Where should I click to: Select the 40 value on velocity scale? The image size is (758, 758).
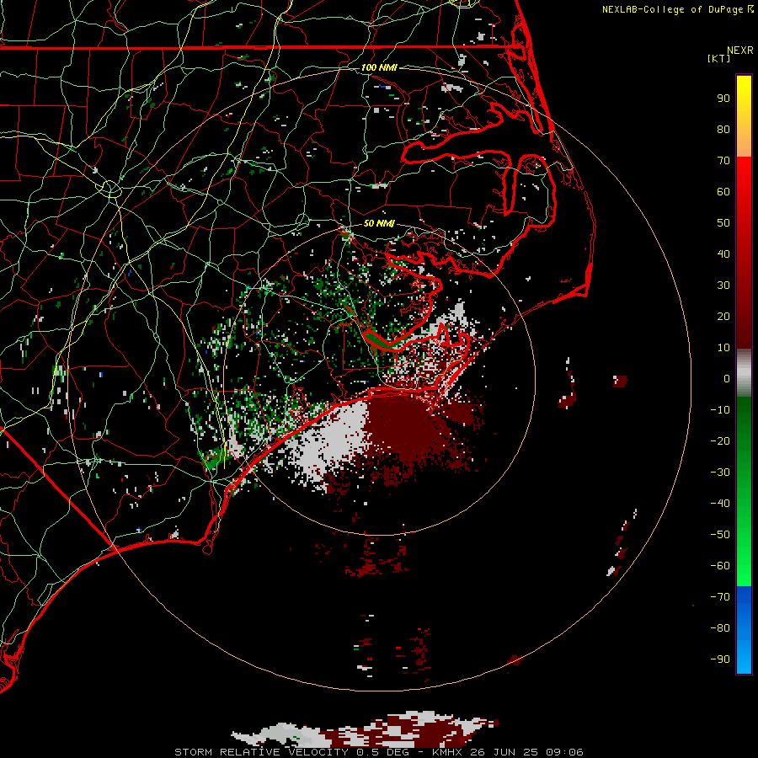723,254
